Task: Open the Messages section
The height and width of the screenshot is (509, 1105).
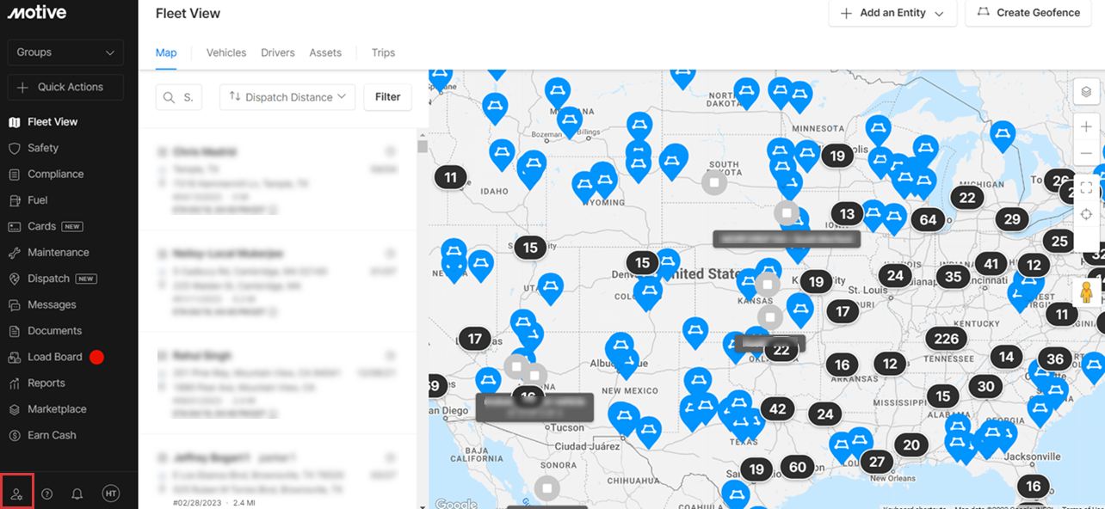Action: click(52, 304)
